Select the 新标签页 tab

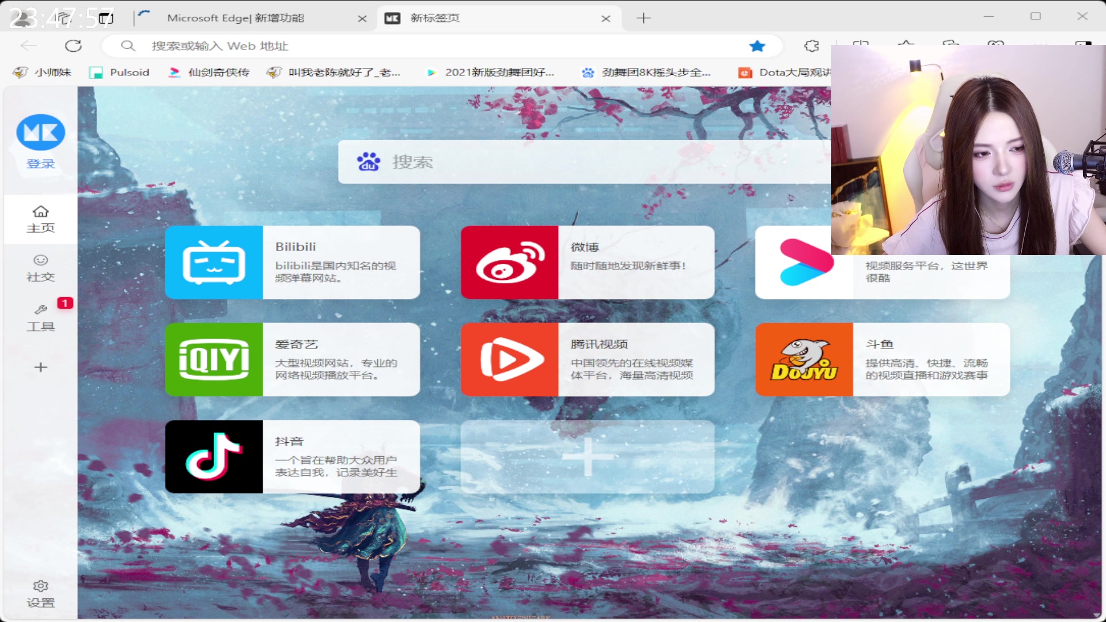pyautogui.click(x=435, y=18)
